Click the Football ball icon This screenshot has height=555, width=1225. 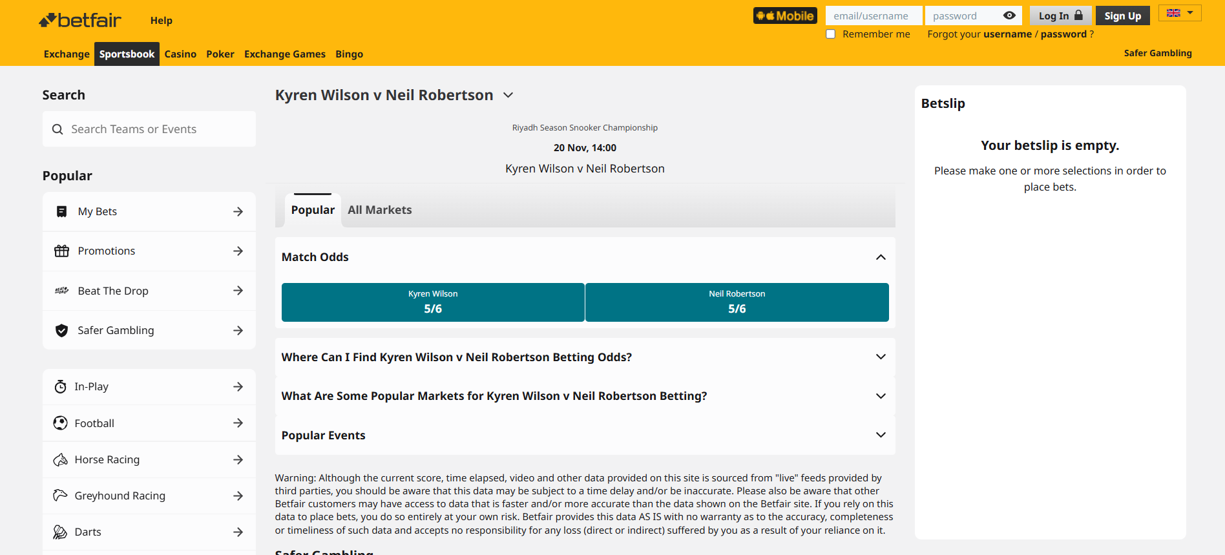click(x=60, y=423)
